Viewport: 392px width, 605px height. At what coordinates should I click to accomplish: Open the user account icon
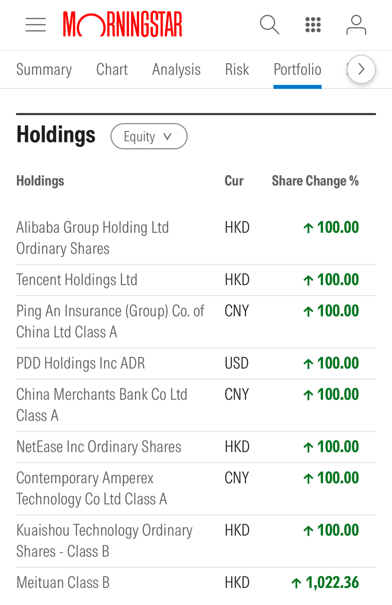356,25
